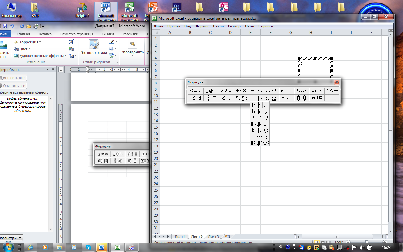
Task: Open integral templates palette button
Action: click(256, 98)
